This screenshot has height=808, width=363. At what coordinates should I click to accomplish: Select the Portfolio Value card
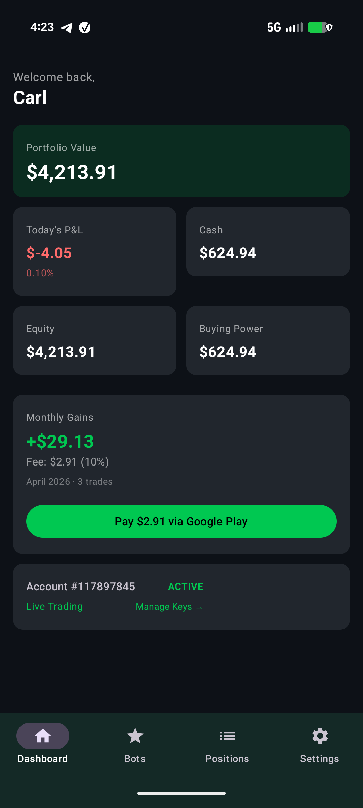(182, 161)
